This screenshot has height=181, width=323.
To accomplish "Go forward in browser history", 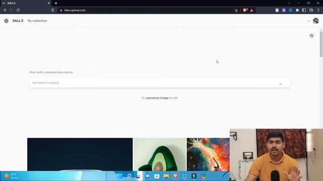I will (x=11, y=10).
